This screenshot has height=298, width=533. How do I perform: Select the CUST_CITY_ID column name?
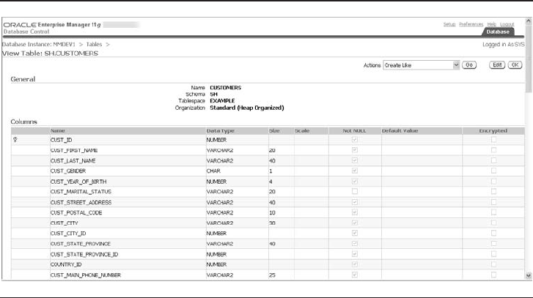tap(68, 234)
